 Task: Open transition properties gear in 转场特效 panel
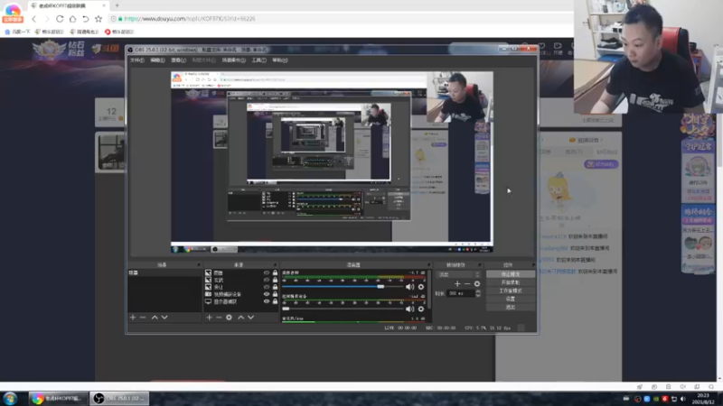point(477,283)
